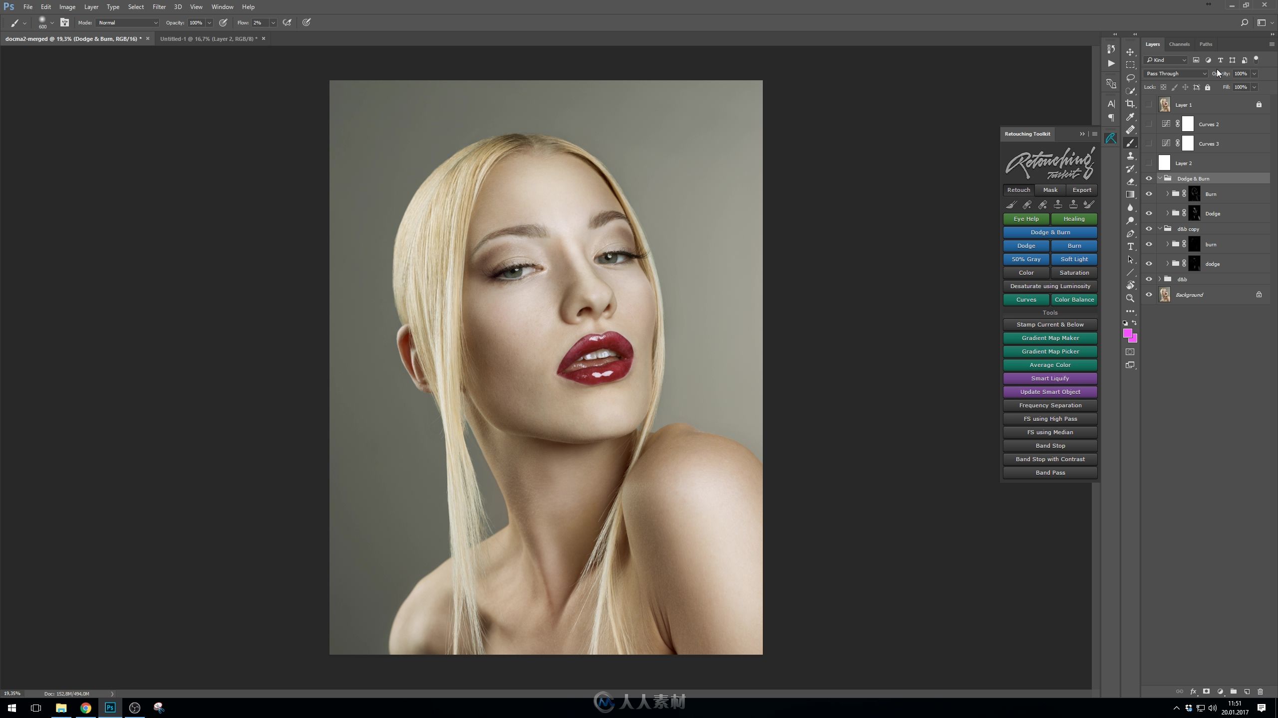Open the brush Opacity dropdown arrow
Image resolution: width=1278 pixels, height=718 pixels.
click(209, 22)
